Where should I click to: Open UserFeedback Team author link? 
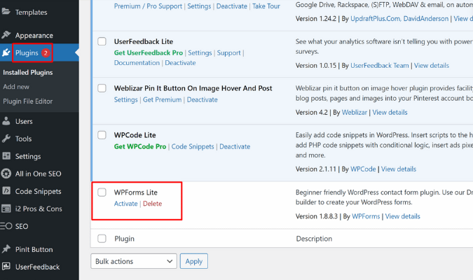pyautogui.click(x=380, y=65)
